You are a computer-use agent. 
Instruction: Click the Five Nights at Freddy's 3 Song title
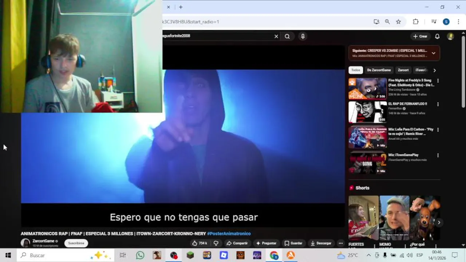[x=411, y=83]
